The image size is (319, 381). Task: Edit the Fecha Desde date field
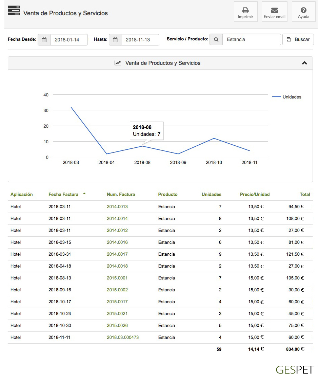tap(69, 40)
